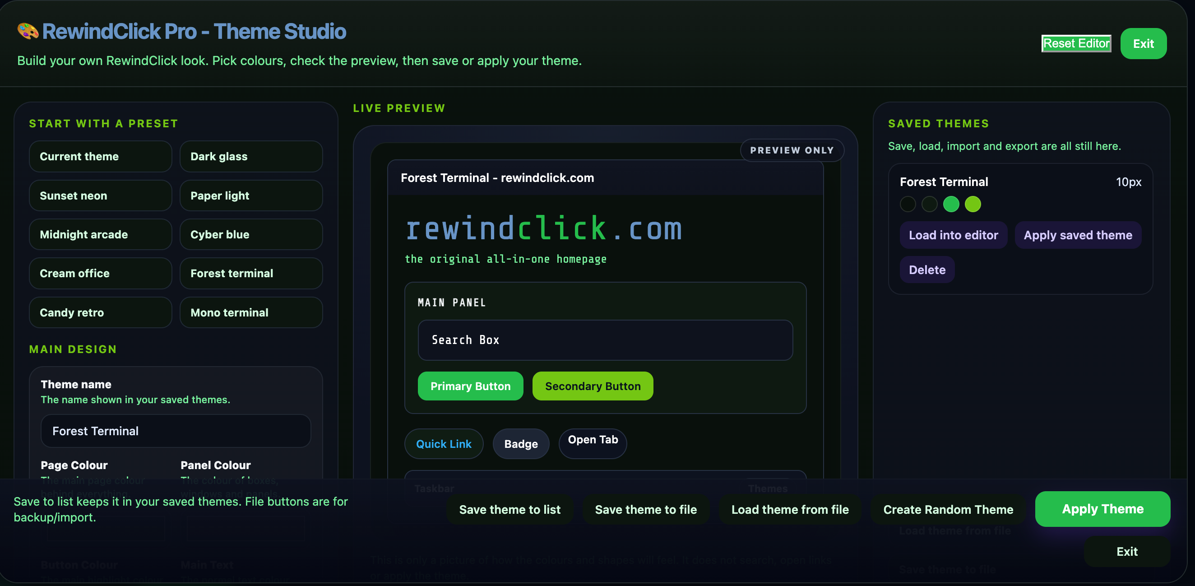1195x586 pixels.
Task: Click the Reset Editor button
Action: 1076,44
